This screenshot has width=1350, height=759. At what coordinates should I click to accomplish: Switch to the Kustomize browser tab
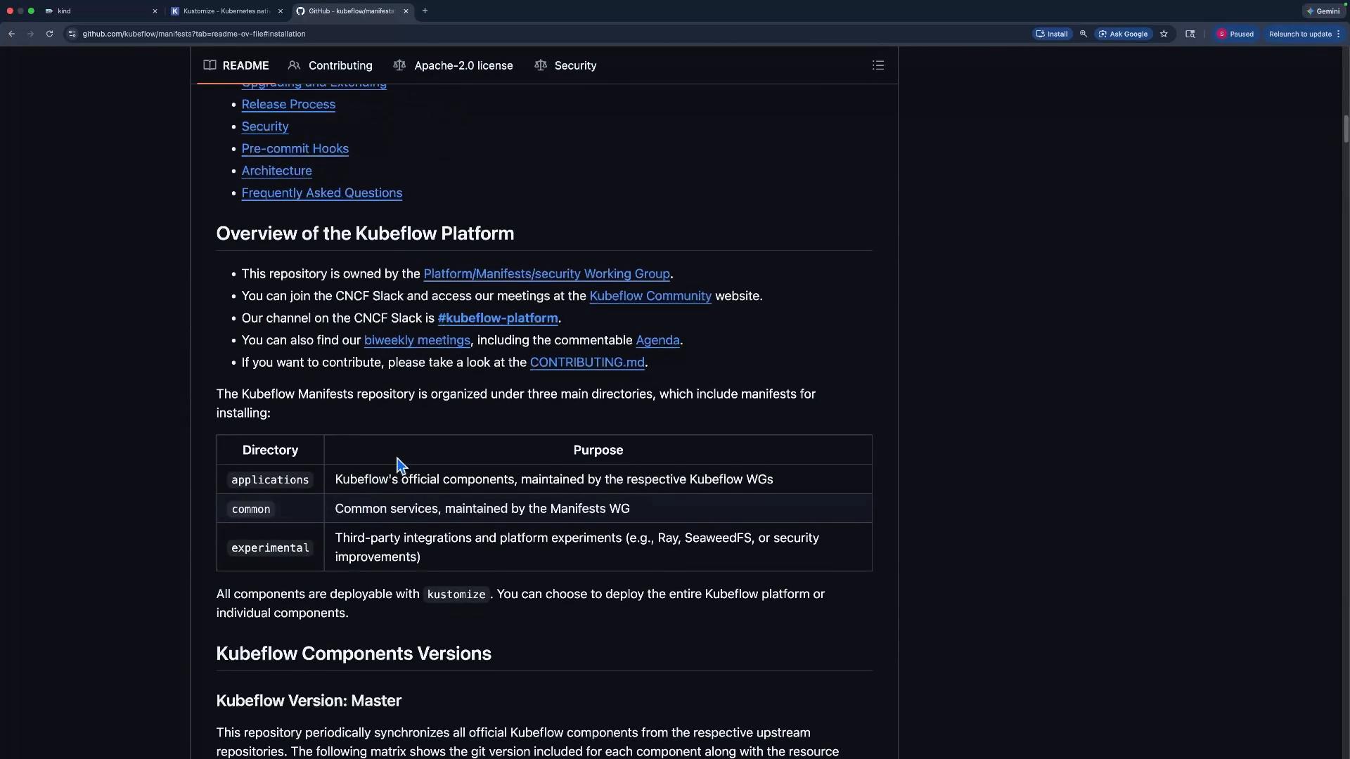point(225,11)
